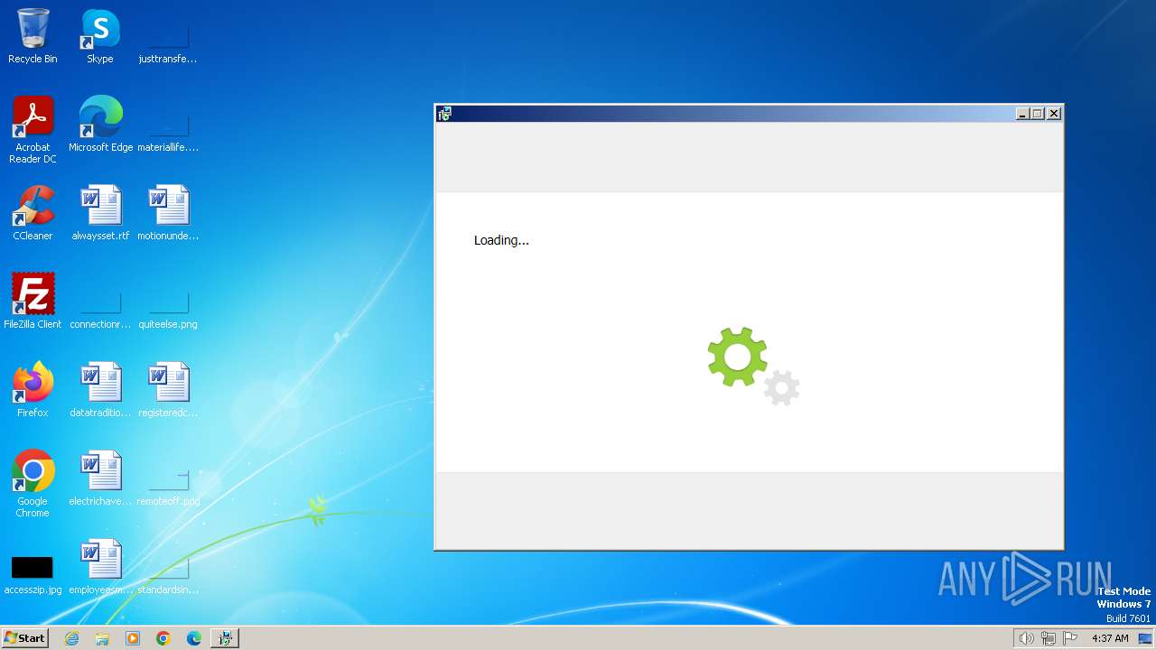
Task: Launch FileZilla Client shortcut
Action: (x=33, y=302)
